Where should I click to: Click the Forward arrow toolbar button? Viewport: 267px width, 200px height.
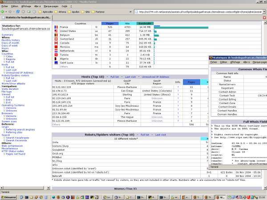click(x=10, y=12)
